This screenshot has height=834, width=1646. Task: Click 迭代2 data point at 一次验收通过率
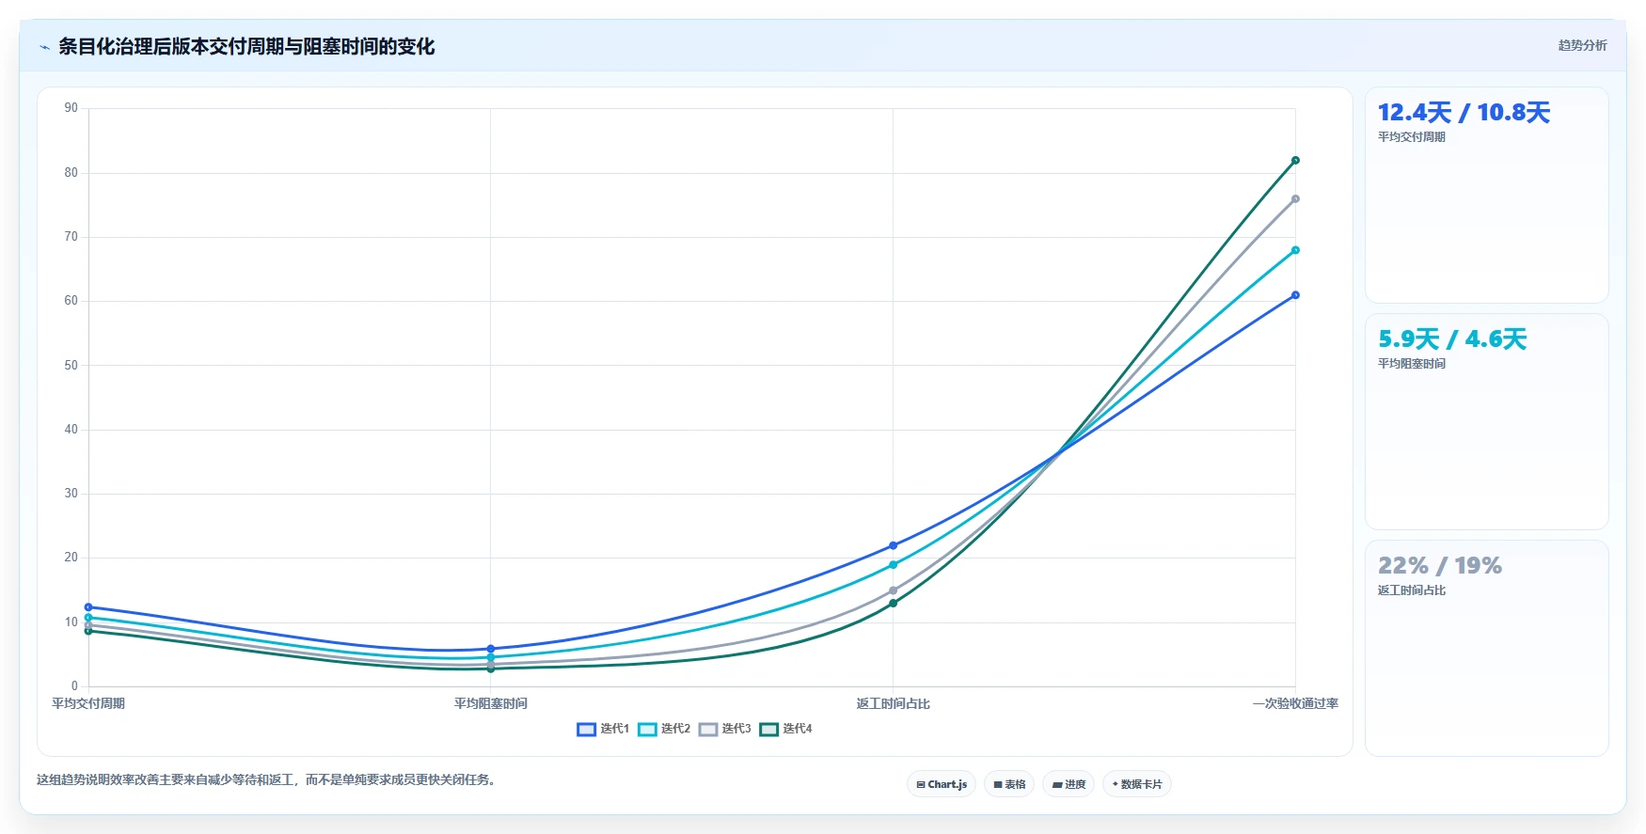1295,250
